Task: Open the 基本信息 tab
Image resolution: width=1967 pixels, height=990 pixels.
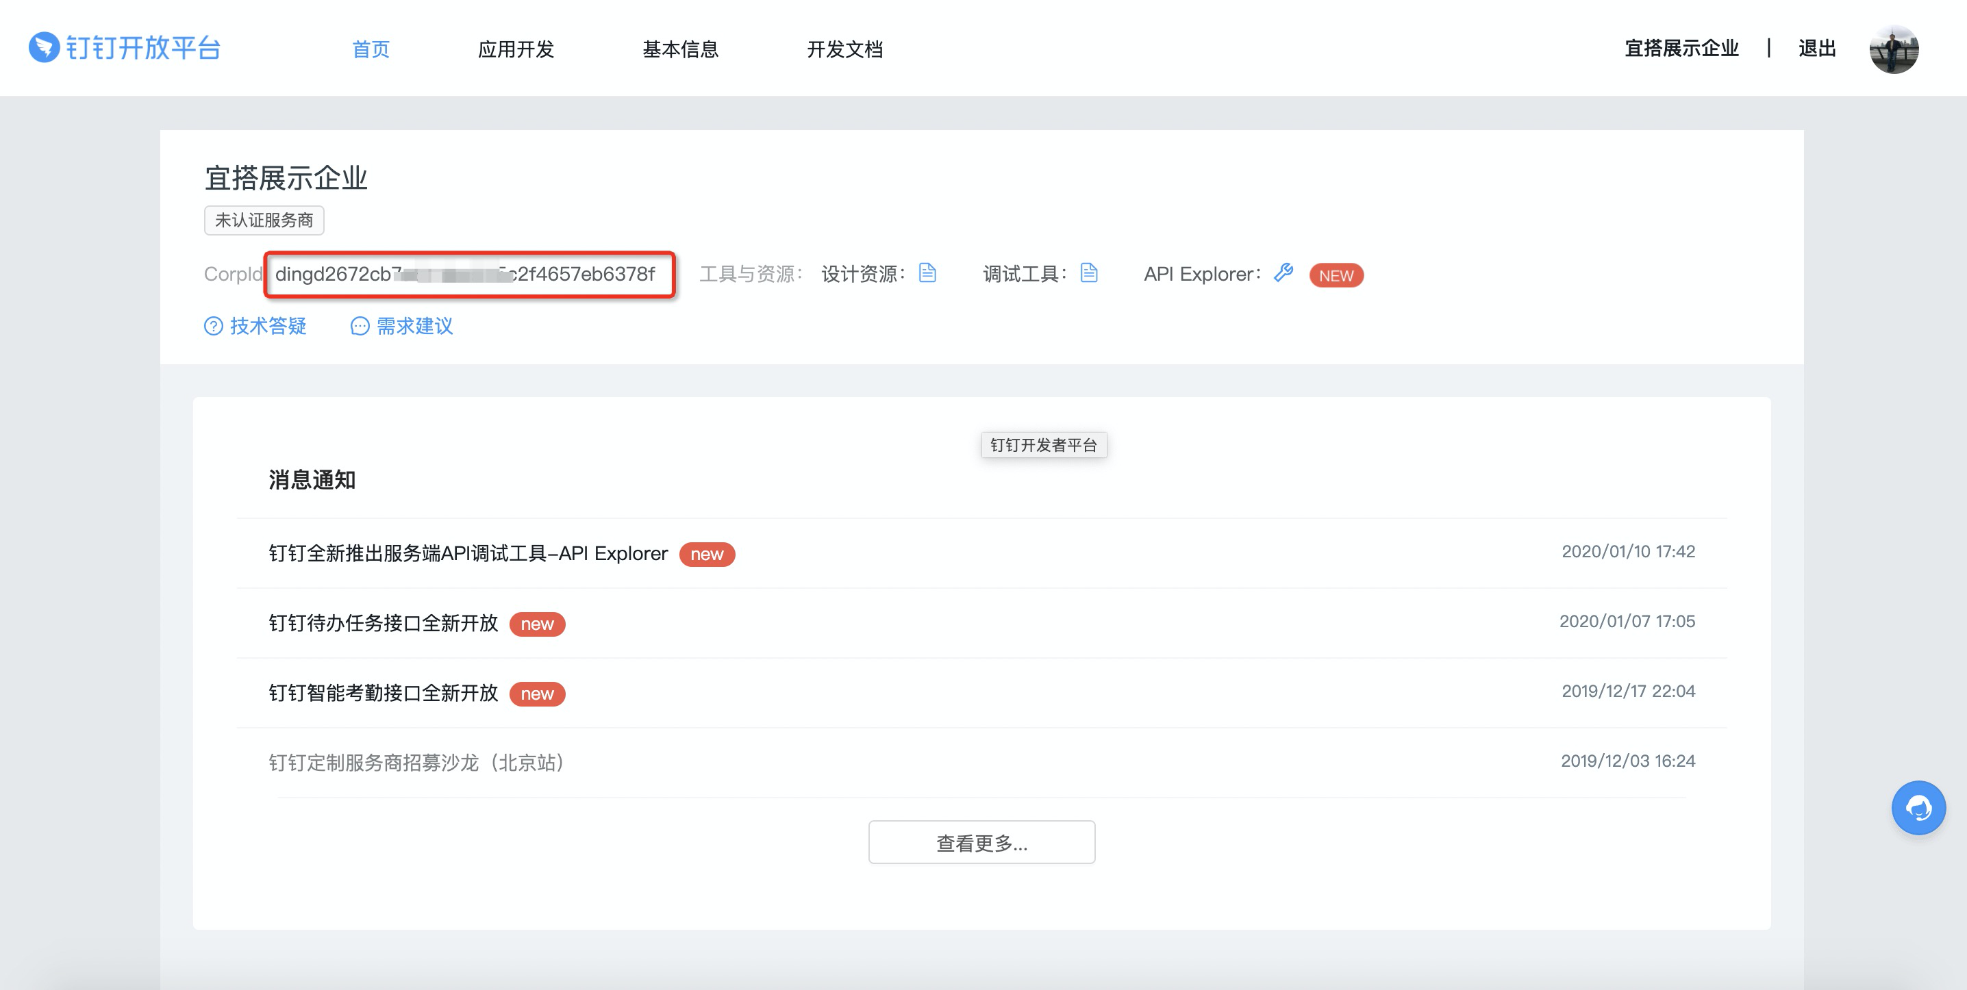Action: (x=679, y=49)
